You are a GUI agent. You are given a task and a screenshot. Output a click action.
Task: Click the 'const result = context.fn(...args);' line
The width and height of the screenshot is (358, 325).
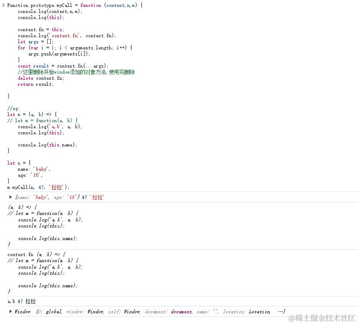pos(63,66)
